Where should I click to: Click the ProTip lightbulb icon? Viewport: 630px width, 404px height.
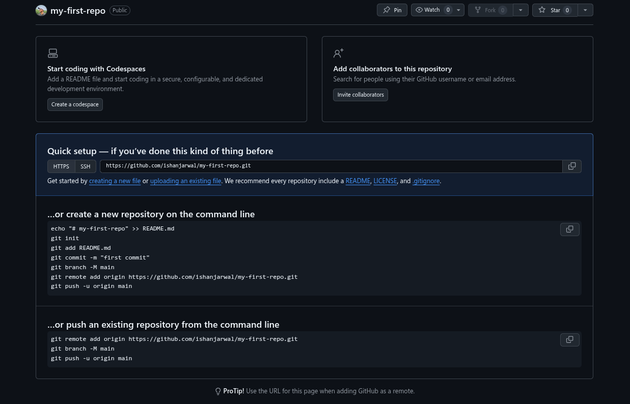(x=218, y=391)
